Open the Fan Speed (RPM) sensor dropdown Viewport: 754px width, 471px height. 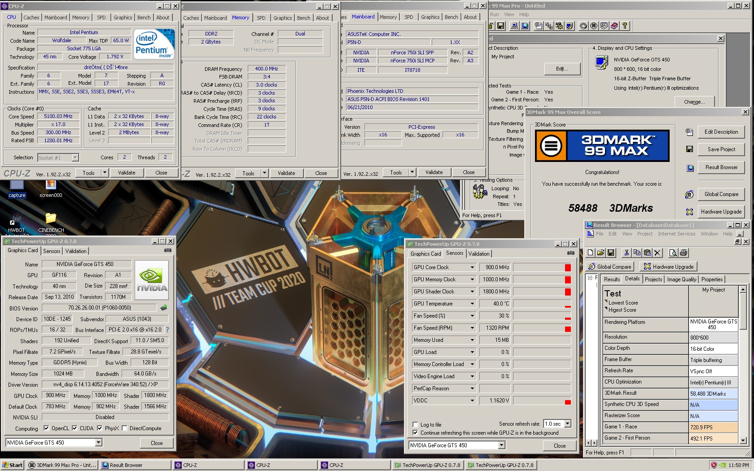(x=472, y=328)
